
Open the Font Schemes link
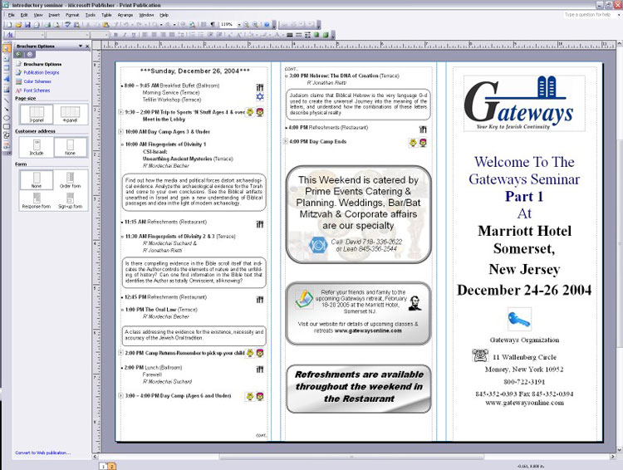(x=37, y=91)
